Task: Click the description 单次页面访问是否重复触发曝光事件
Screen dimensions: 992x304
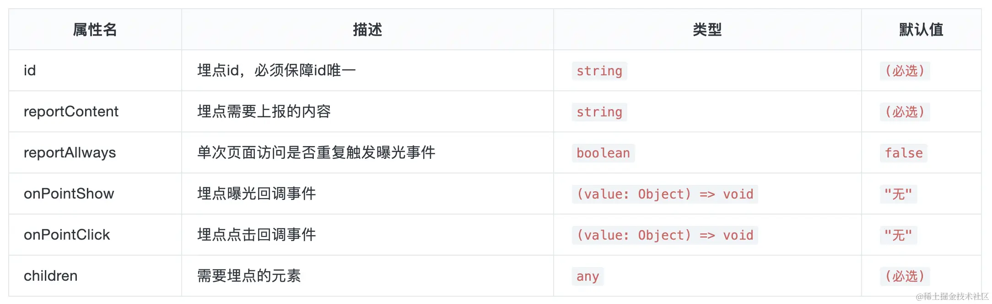Action: (x=316, y=153)
